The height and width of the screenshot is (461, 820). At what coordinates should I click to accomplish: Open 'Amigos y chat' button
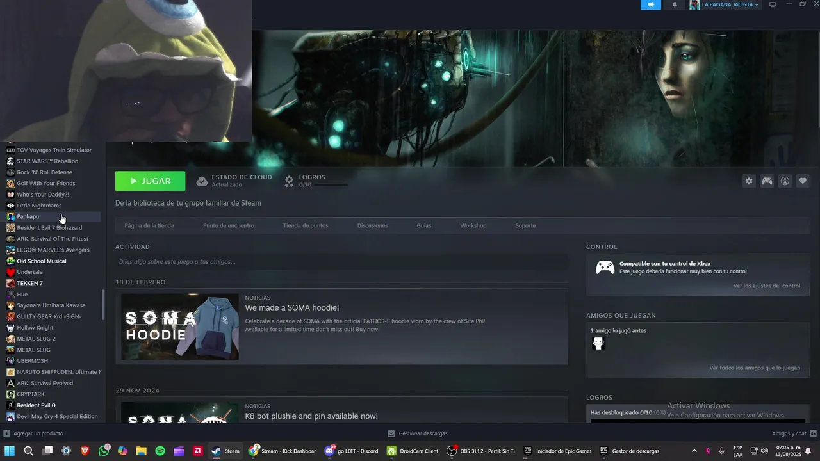coord(794,433)
